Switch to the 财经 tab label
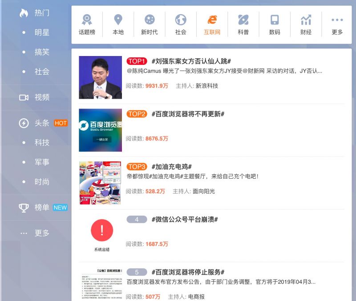Screen dimensions: 356x301 [306, 32]
